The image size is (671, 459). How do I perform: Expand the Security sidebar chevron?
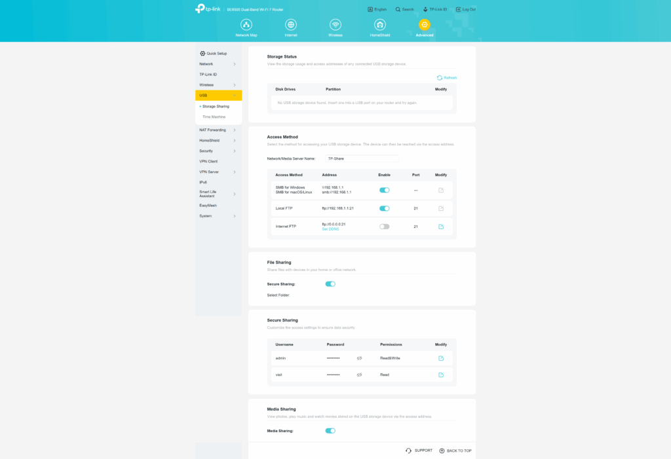pyautogui.click(x=235, y=151)
